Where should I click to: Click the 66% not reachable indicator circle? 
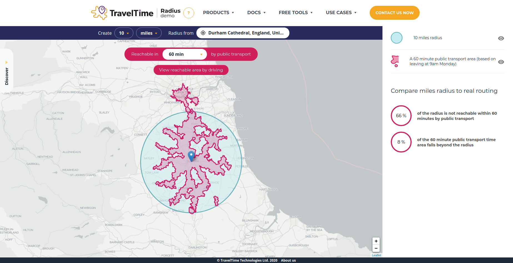[401, 116]
